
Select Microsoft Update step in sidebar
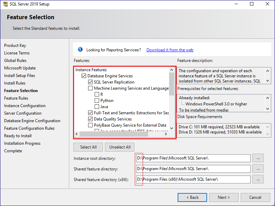point(20,68)
